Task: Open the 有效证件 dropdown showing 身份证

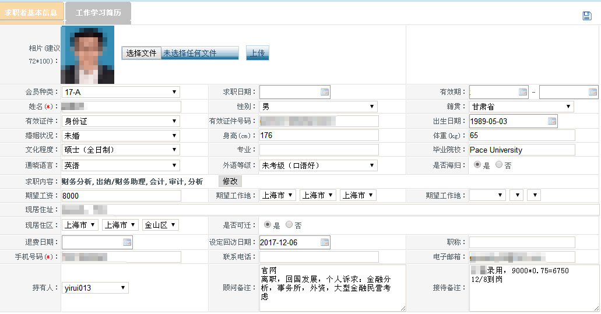Action: coord(121,121)
